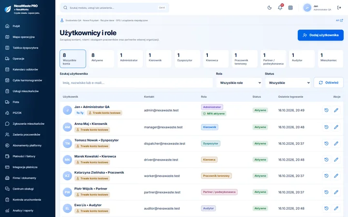The height and width of the screenshot is (217, 348).
Task: Open PSZOK in the sidebar
Action: coord(28,113)
